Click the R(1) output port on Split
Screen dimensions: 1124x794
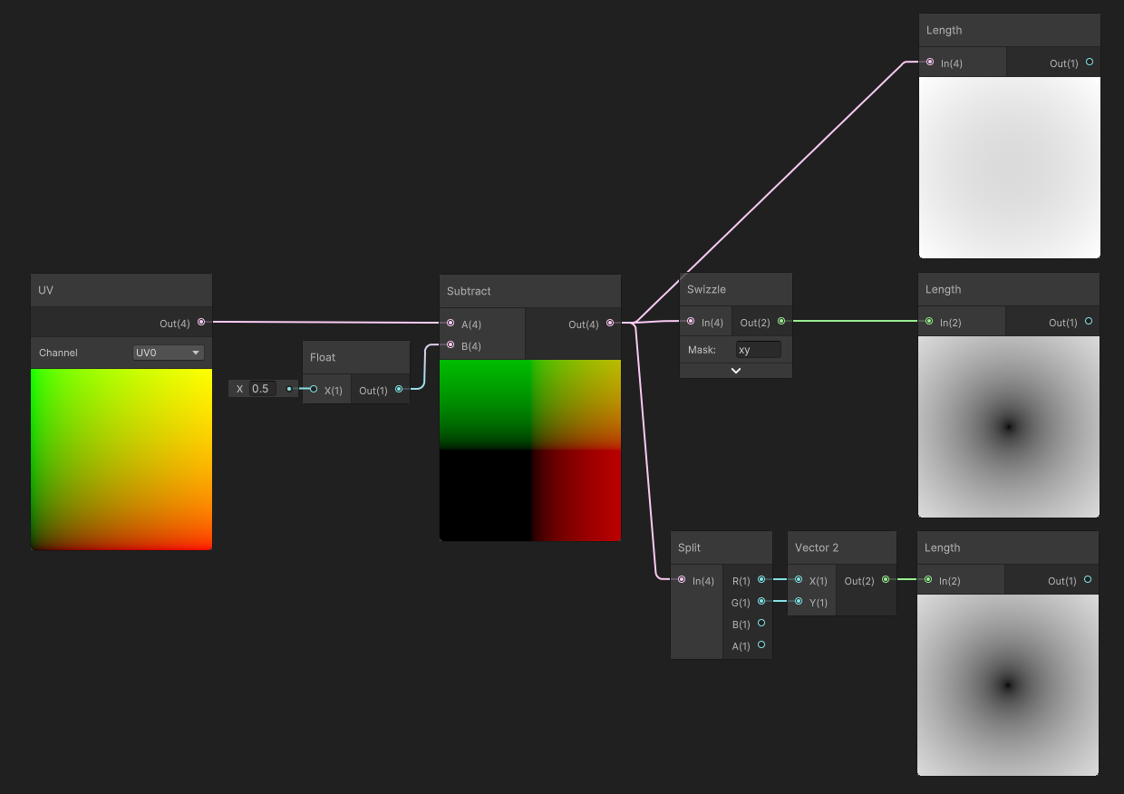pyautogui.click(x=761, y=580)
